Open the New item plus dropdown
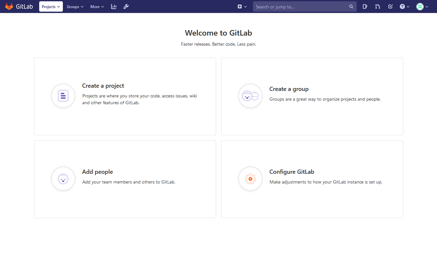Screen dimensions: 437x267 coord(242,6)
